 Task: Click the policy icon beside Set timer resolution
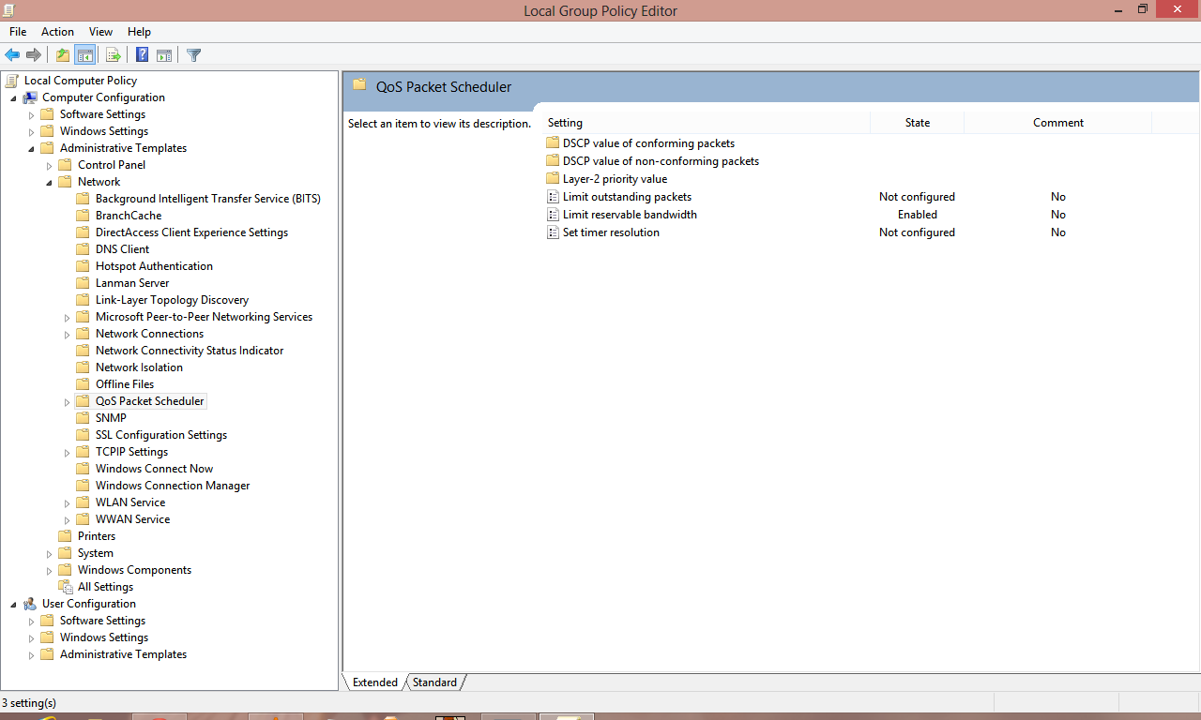pos(553,232)
